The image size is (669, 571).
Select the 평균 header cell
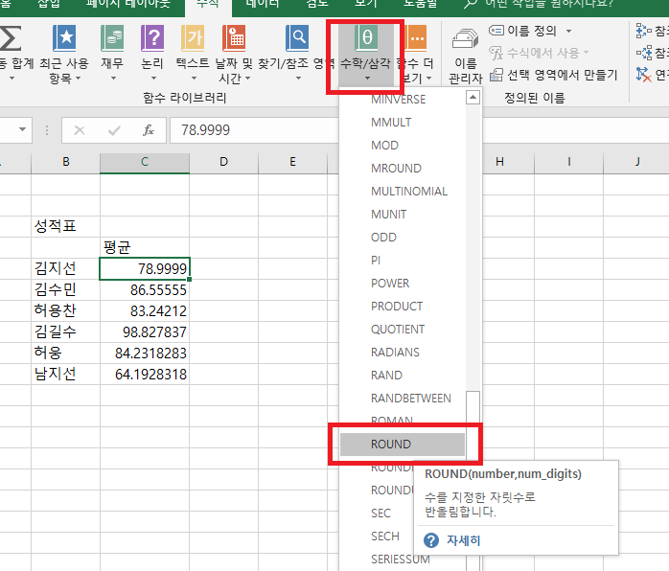tap(145, 248)
